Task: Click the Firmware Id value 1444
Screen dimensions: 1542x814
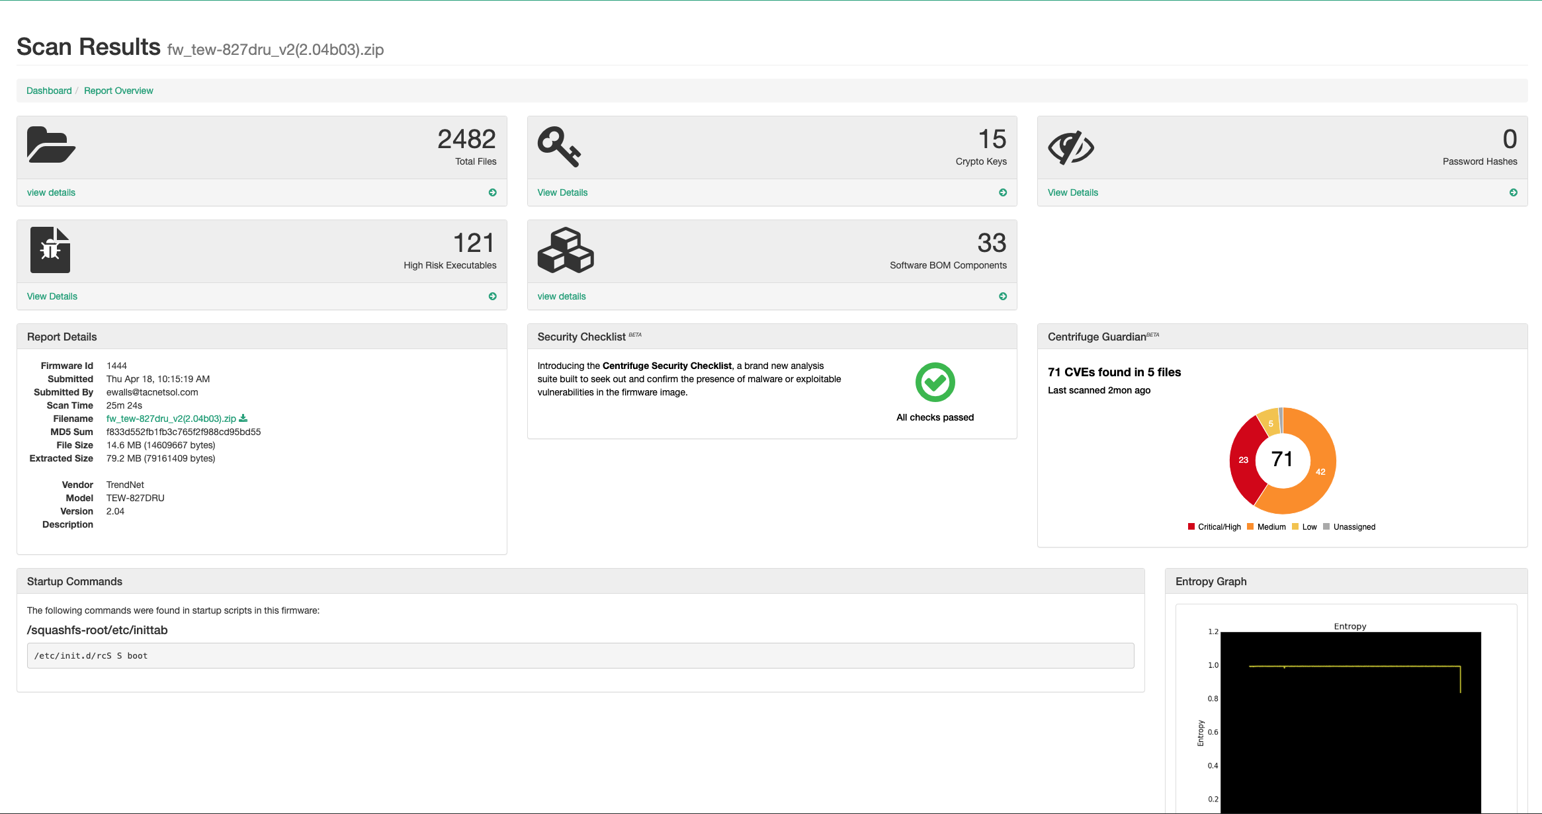Action: [116, 366]
